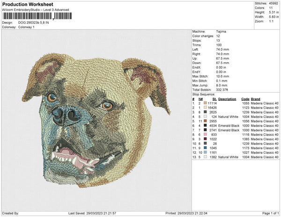Click the Max Jump value '8.0 mm'
The height and width of the screenshot is (217, 281).
222,85
